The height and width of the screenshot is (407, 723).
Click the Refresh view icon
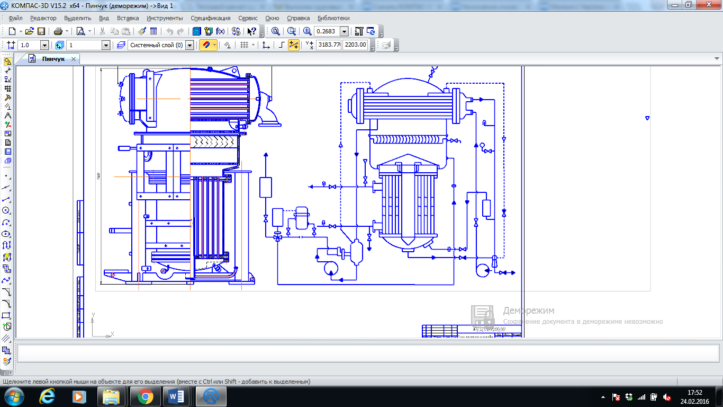pyautogui.click(x=371, y=31)
